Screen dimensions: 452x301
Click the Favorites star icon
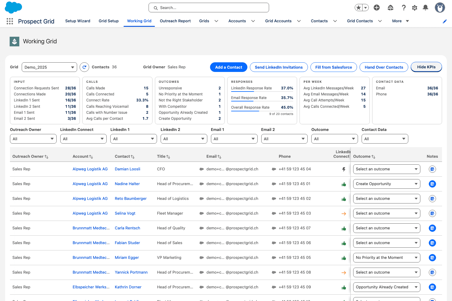358,8
